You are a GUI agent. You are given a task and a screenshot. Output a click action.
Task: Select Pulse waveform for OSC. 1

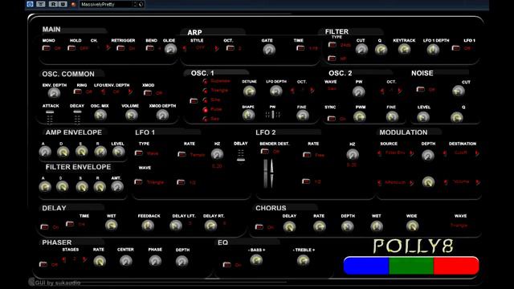(206, 109)
